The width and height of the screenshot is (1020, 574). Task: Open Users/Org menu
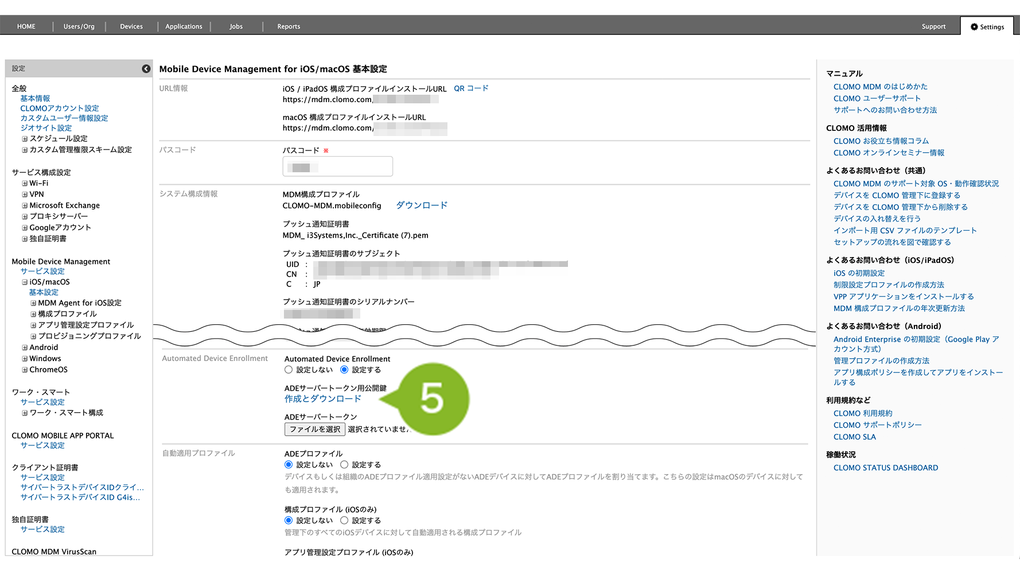click(x=79, y=26)
